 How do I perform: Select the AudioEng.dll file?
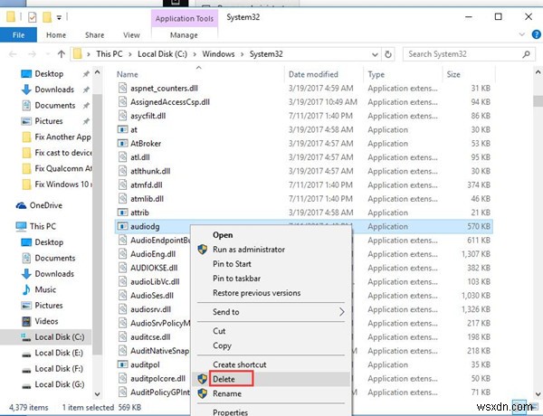click(x=153, y=254)
